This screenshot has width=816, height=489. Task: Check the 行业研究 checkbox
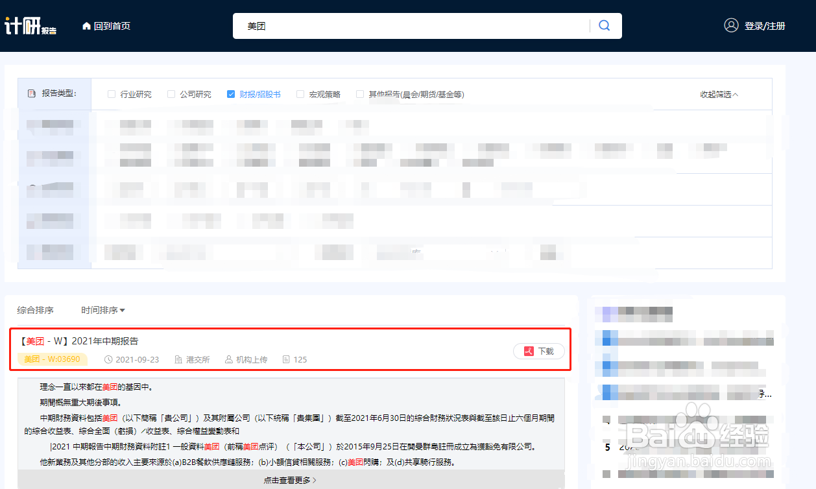pyautogui.click(x=112, y=94)
